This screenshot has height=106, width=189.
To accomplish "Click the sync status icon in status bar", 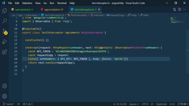I will pos(18,104).
